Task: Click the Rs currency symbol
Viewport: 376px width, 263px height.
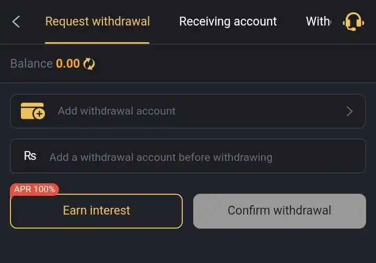Action: [30, 156]
